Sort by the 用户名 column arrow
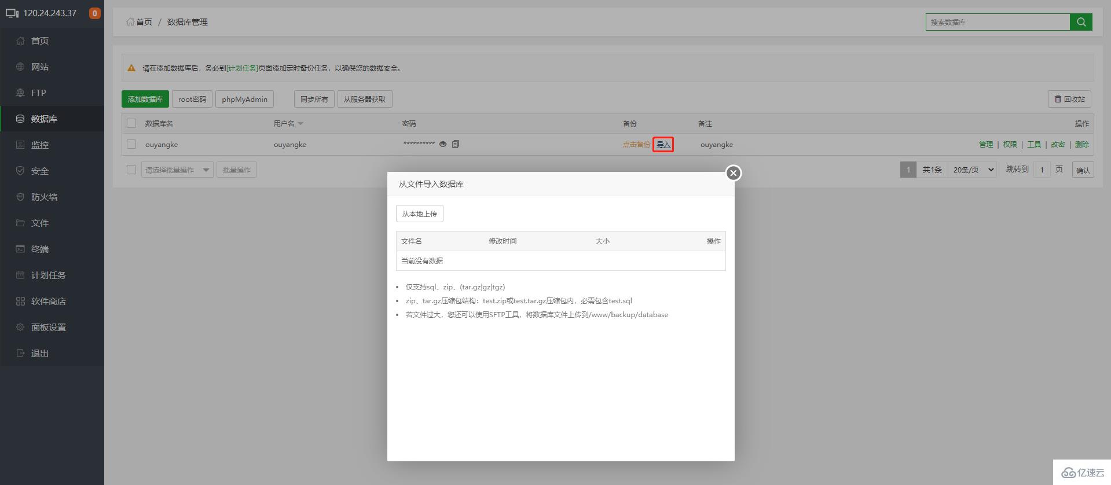 pyautogui.click(x=300, y=124)
